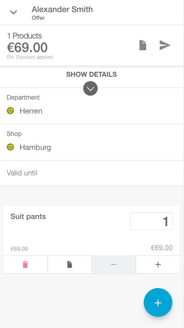
Task: Decrease Suit pants quantity with the minus button
Action: (x=114, y=265)
